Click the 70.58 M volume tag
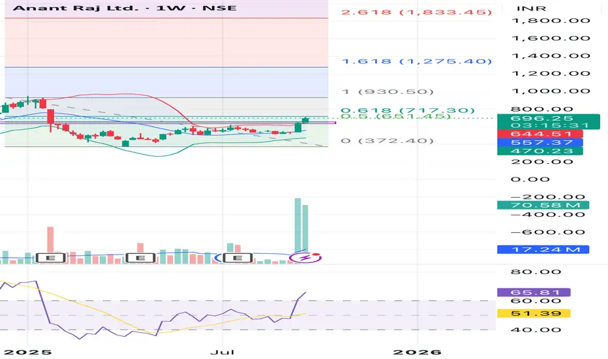 pos(543,205)
